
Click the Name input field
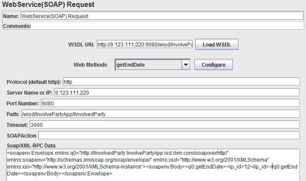tap(161, 16)
